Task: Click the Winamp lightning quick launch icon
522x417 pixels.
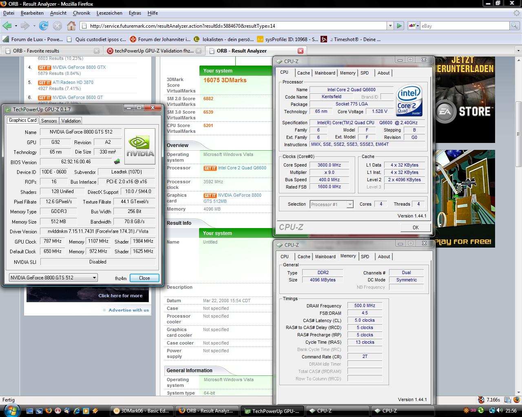Action: [x=95, y=410]
